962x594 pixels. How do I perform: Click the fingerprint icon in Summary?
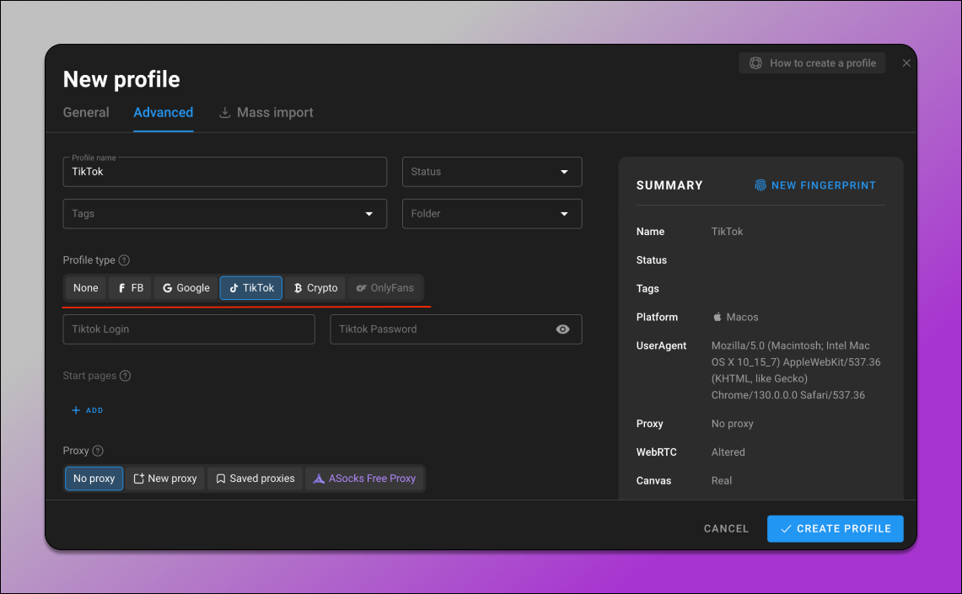pos(760,185)
